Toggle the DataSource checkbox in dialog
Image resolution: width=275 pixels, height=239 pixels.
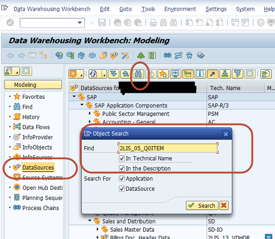[122, 189]
